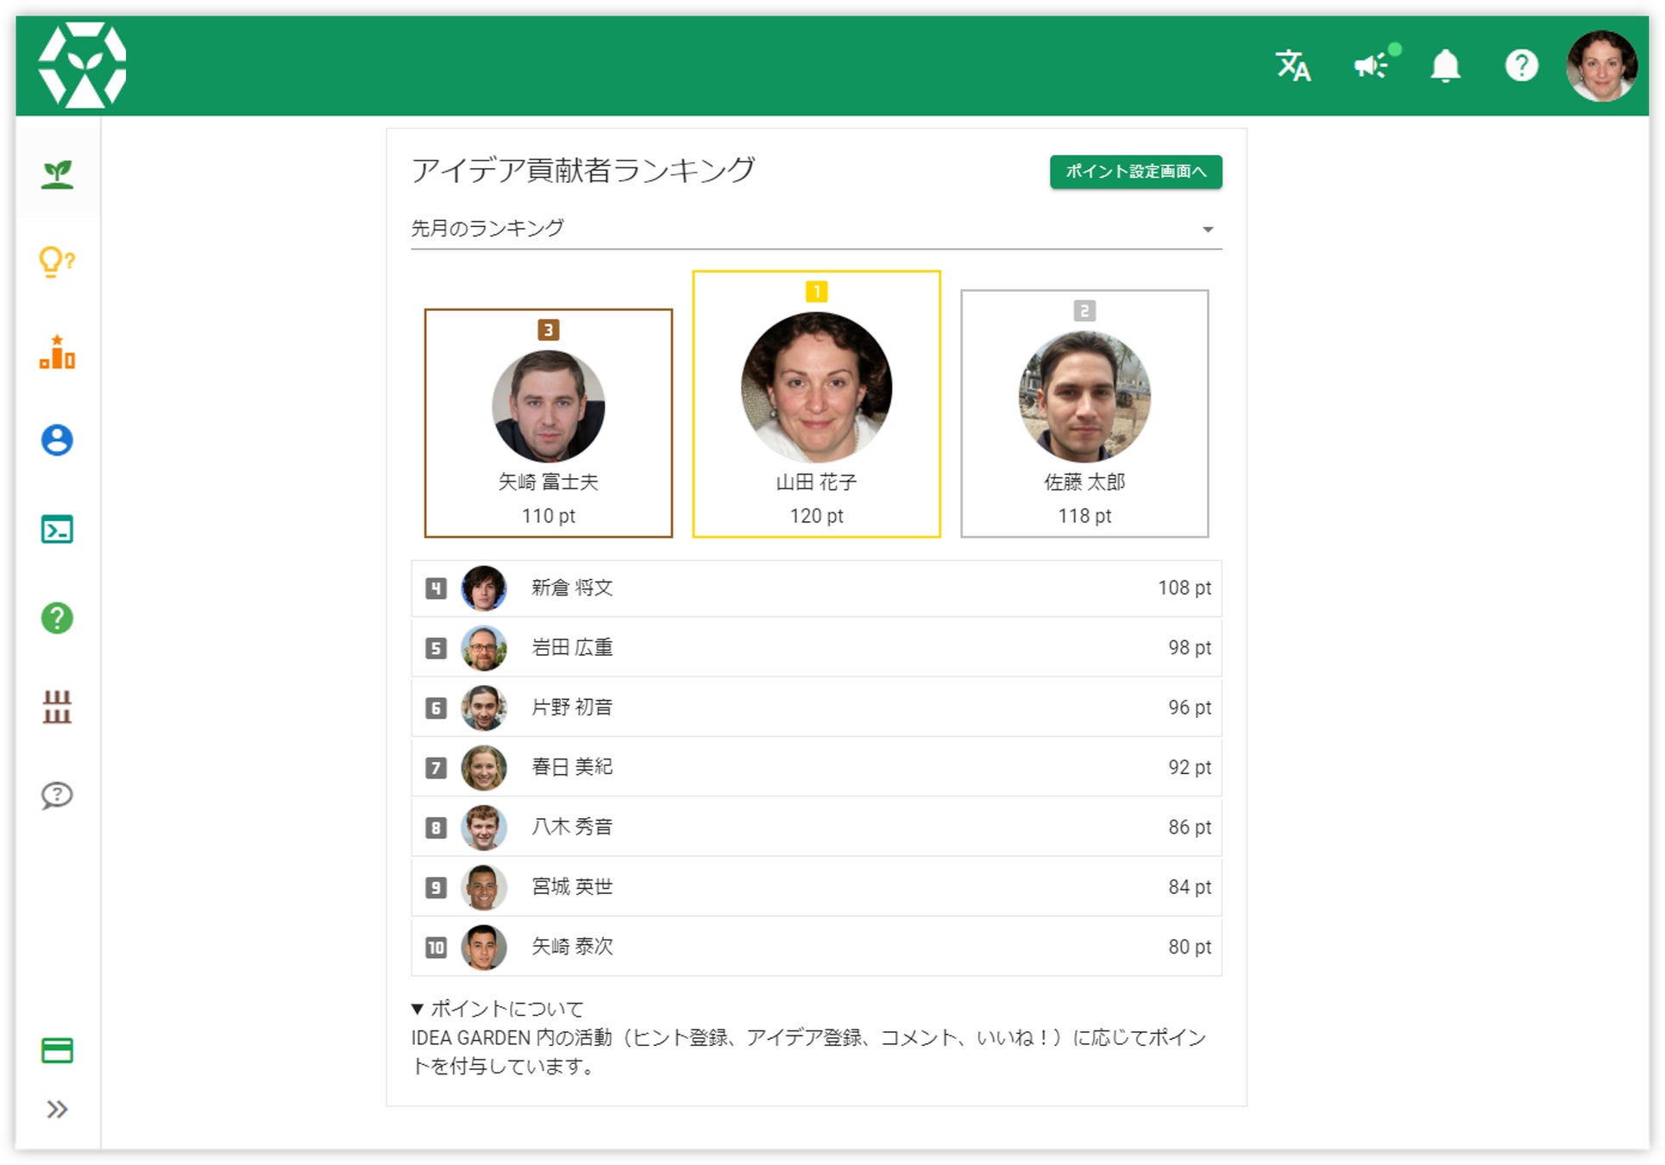Expand the sidebar with double chevron
The height and width of the screenshot is (1165, 1665).
(58, 1109)
